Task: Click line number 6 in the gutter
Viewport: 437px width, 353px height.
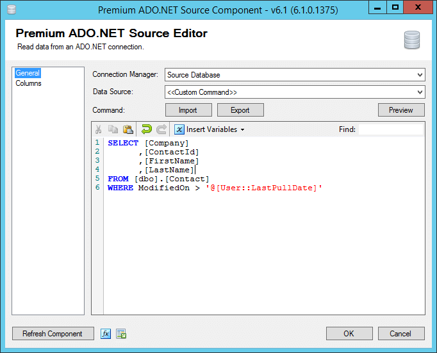Action: (97, 187)
